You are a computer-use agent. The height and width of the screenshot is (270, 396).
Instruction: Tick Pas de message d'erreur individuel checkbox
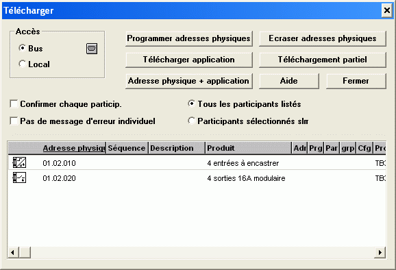tap(14, 121)
